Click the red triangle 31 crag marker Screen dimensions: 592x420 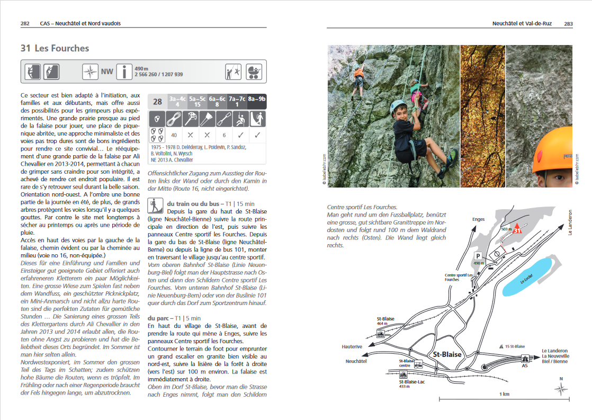(517, 228)
